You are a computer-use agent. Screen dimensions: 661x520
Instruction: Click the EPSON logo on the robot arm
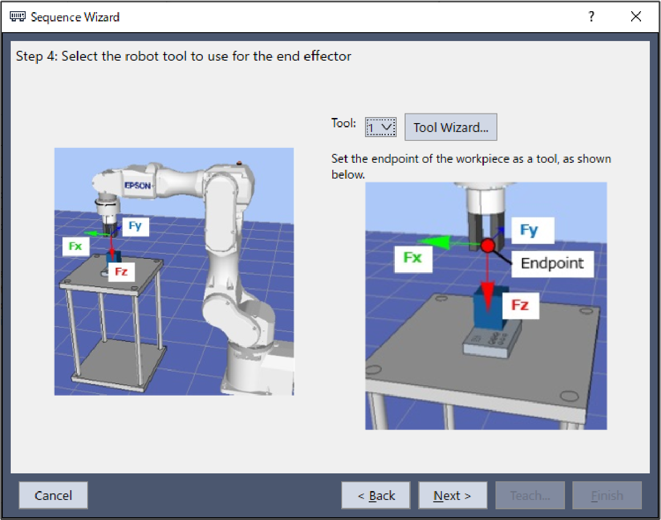pos(138,186)
